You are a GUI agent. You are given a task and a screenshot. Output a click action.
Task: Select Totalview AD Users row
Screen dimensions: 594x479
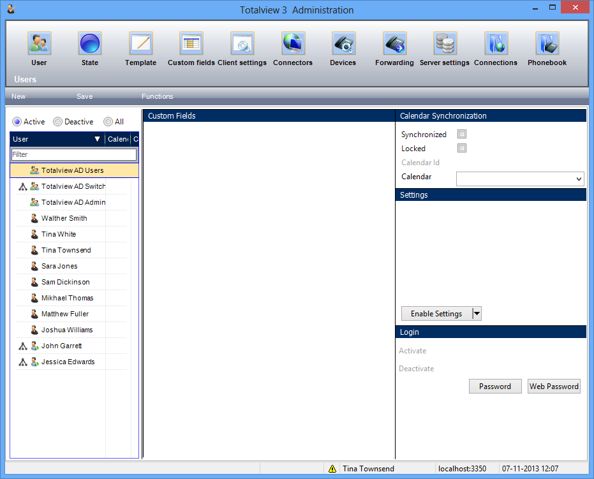74,170
